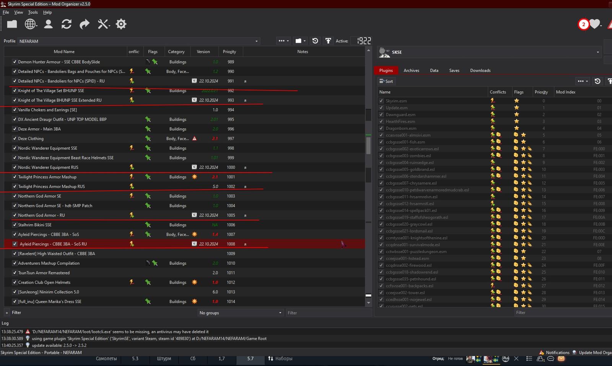This screenshot has width=612, height=366.
Task: Click warning triangle icon on Deze Clothing row
Action: tap(194, 138)
